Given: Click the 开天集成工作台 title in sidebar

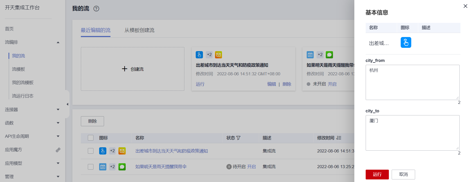Looking at the screenshot, I should tap(22, 8).
